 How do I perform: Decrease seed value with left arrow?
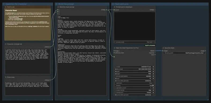point(116,79)
